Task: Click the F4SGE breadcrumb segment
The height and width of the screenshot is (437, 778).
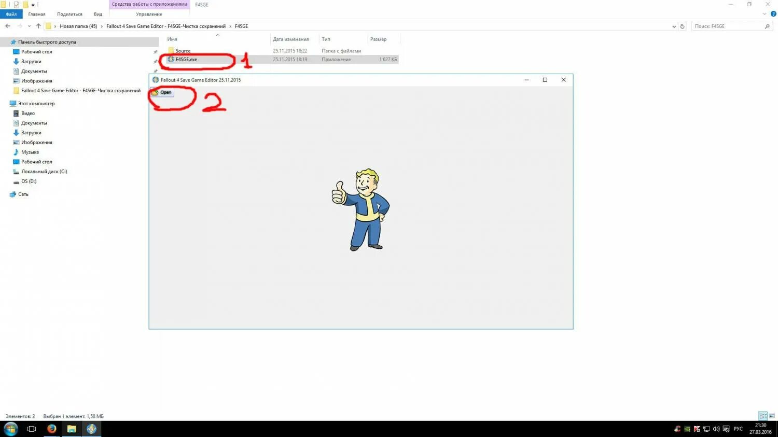Action: pos(241,26)
